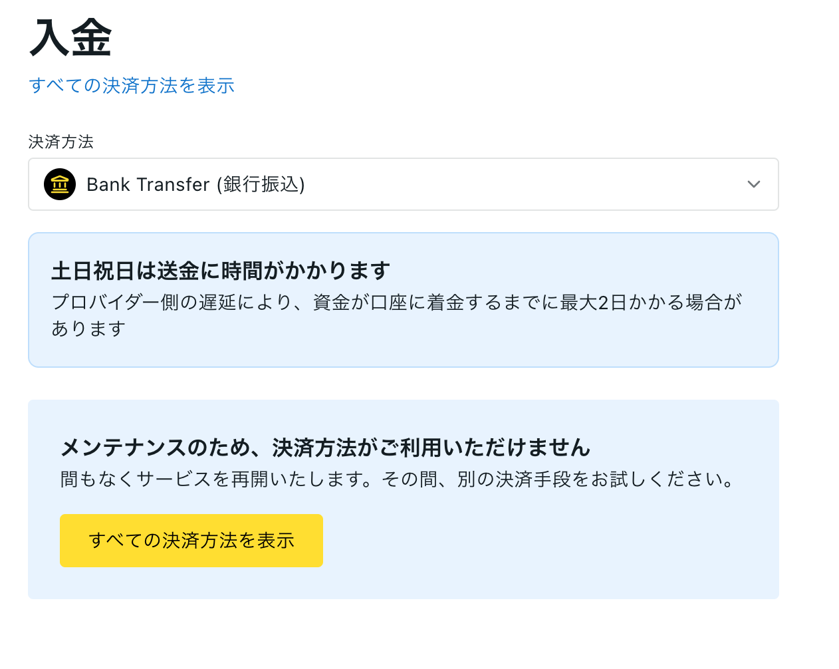Click the blue すべての決済方法を表示 link
839x669 pixels.
[132, 86]
